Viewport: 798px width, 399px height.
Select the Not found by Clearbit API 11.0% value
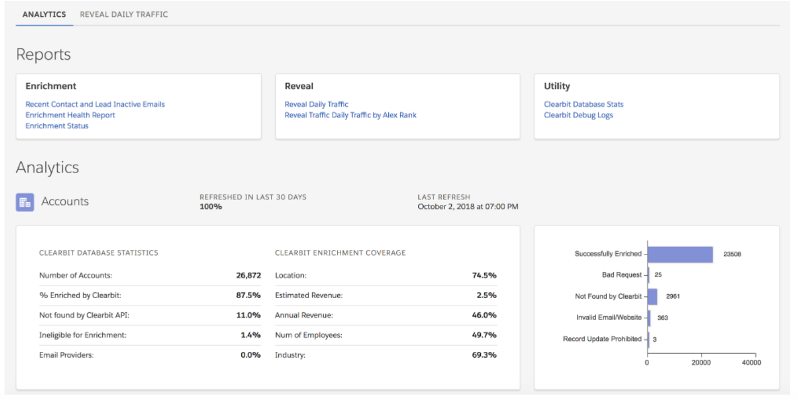click(249, 315)
